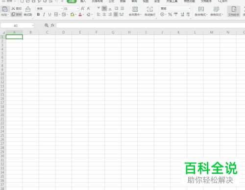This screenshot has width=245, height=190.
Task: Toggle bold formatting
Action: point(38,15)
